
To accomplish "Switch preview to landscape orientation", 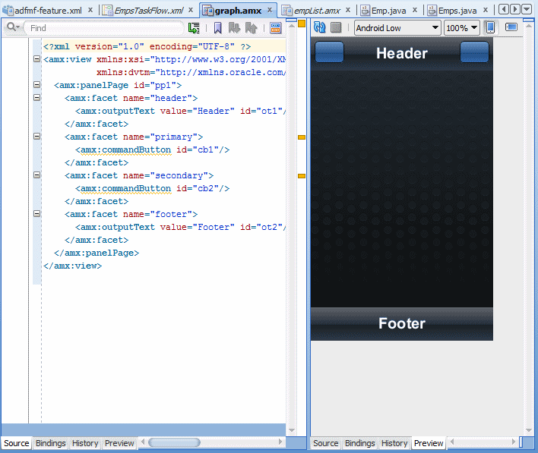I will coord(511,27).
